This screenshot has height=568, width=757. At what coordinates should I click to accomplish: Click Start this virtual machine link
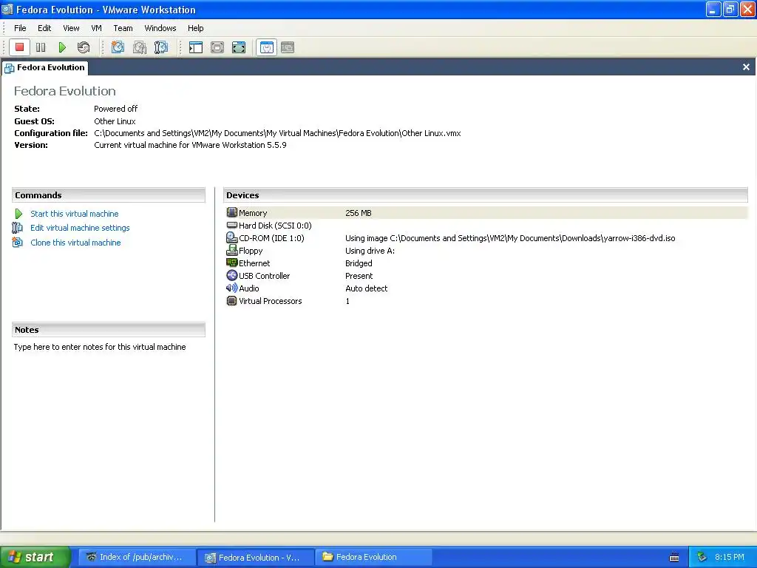click(x=75, y=214)
